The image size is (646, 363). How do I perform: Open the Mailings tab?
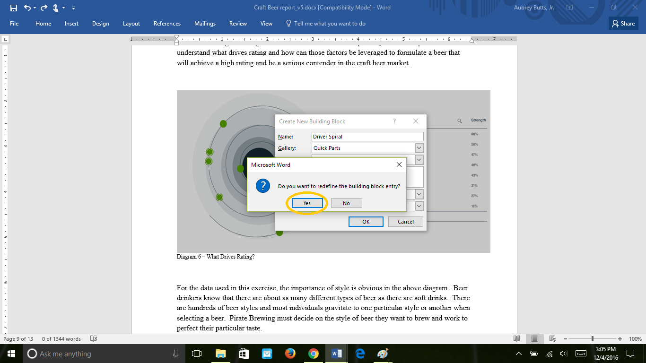205,24
